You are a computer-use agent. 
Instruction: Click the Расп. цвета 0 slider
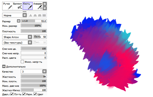pyautogui.click(x=34, y=57)
